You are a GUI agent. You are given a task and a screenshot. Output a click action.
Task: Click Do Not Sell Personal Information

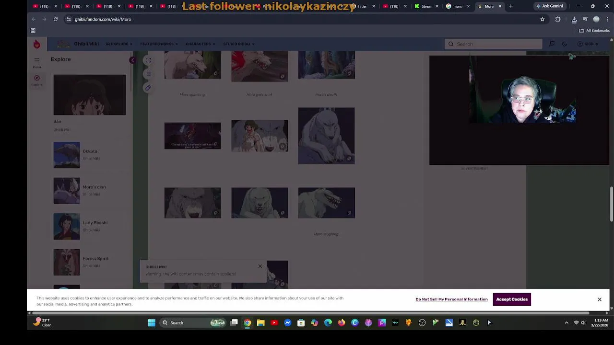point(451,299)
